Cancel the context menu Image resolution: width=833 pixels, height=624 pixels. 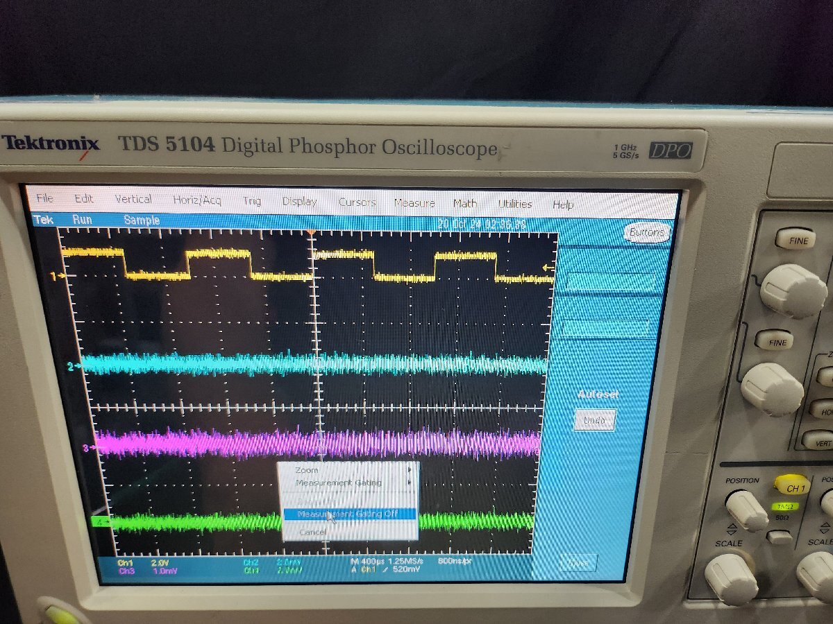pos(312,532)
